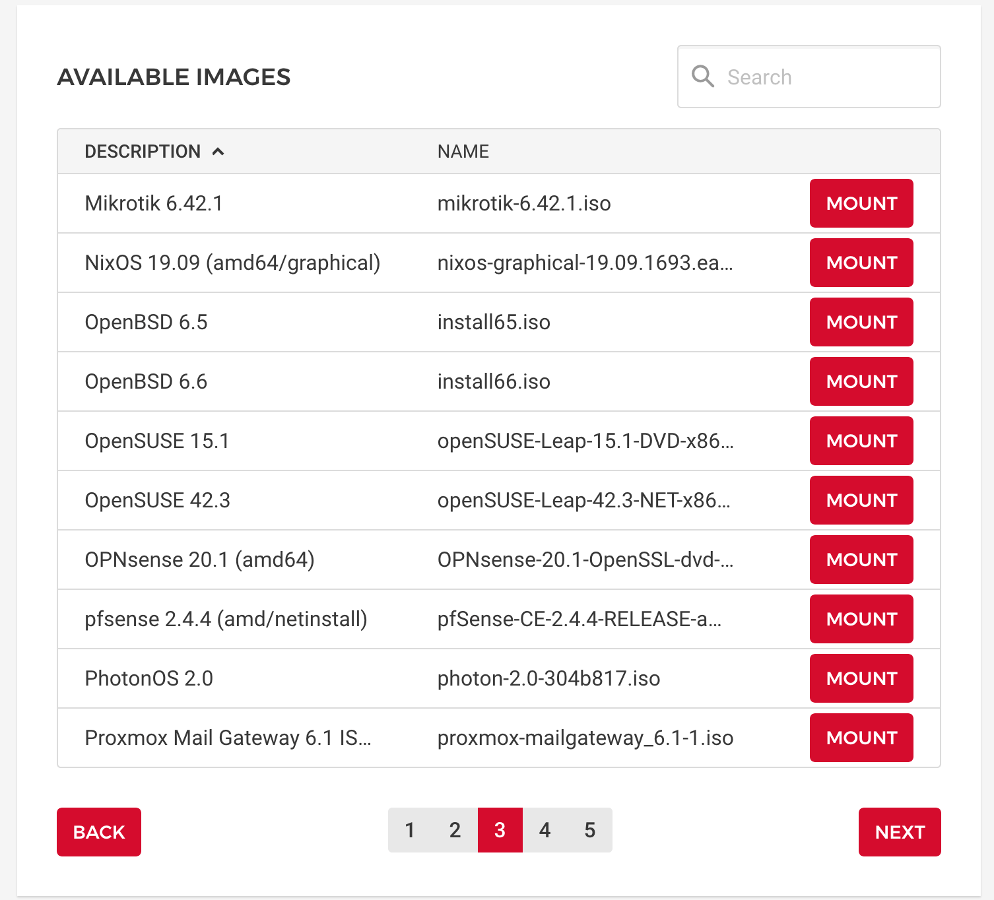Jump to page 5 of images
994x900 pixels.
click(589, 830)
